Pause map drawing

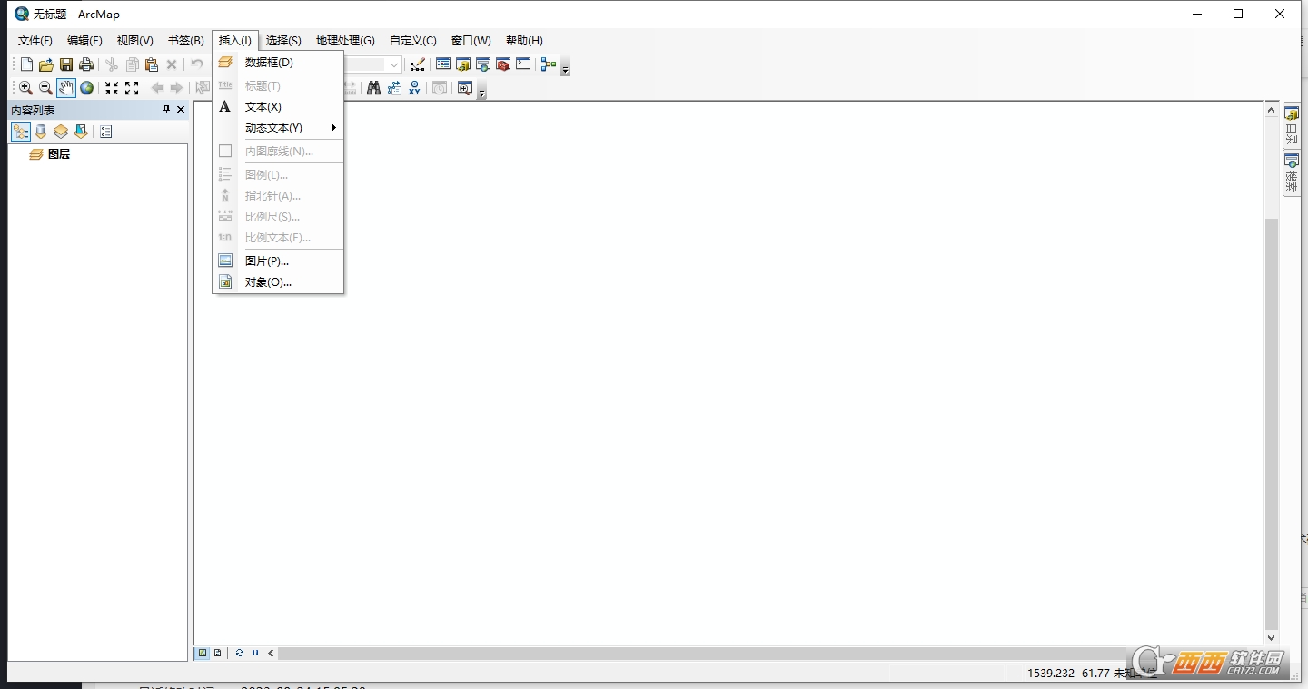coord(255,653)
